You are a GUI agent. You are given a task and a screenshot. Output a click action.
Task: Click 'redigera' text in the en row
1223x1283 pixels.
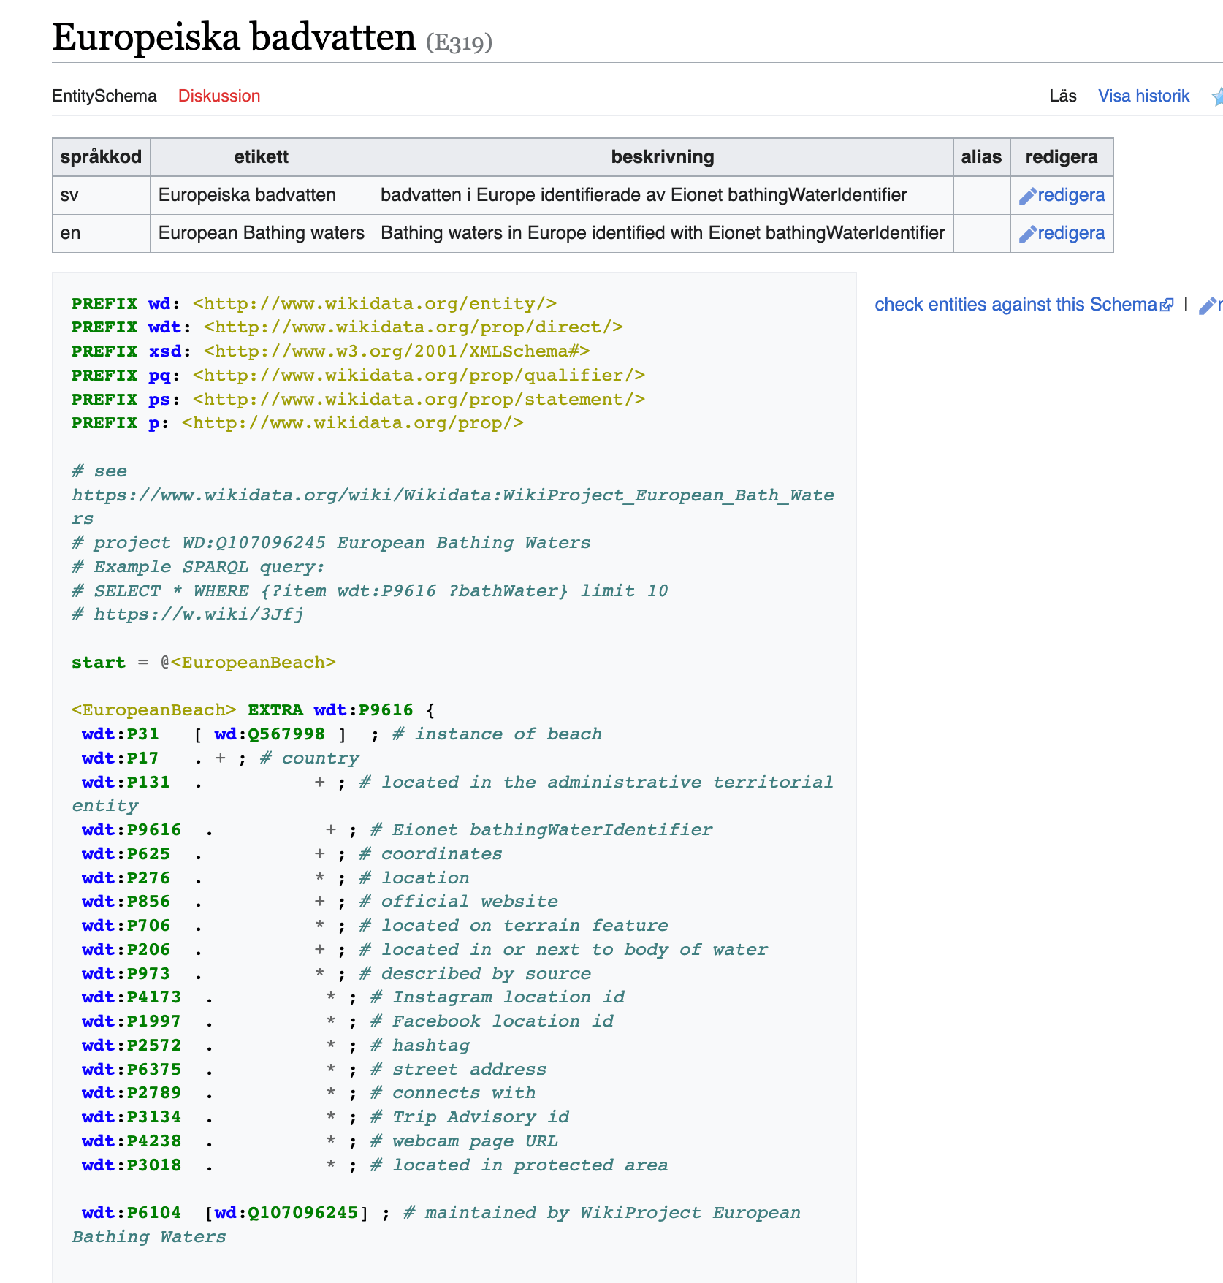1071,233
